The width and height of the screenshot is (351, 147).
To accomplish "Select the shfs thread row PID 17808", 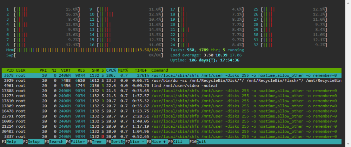I will [x=172, y=91].
